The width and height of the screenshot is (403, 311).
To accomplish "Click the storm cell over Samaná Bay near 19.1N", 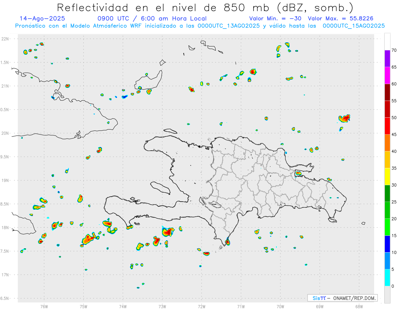I will pyautogui.click(x=298, y=173).
